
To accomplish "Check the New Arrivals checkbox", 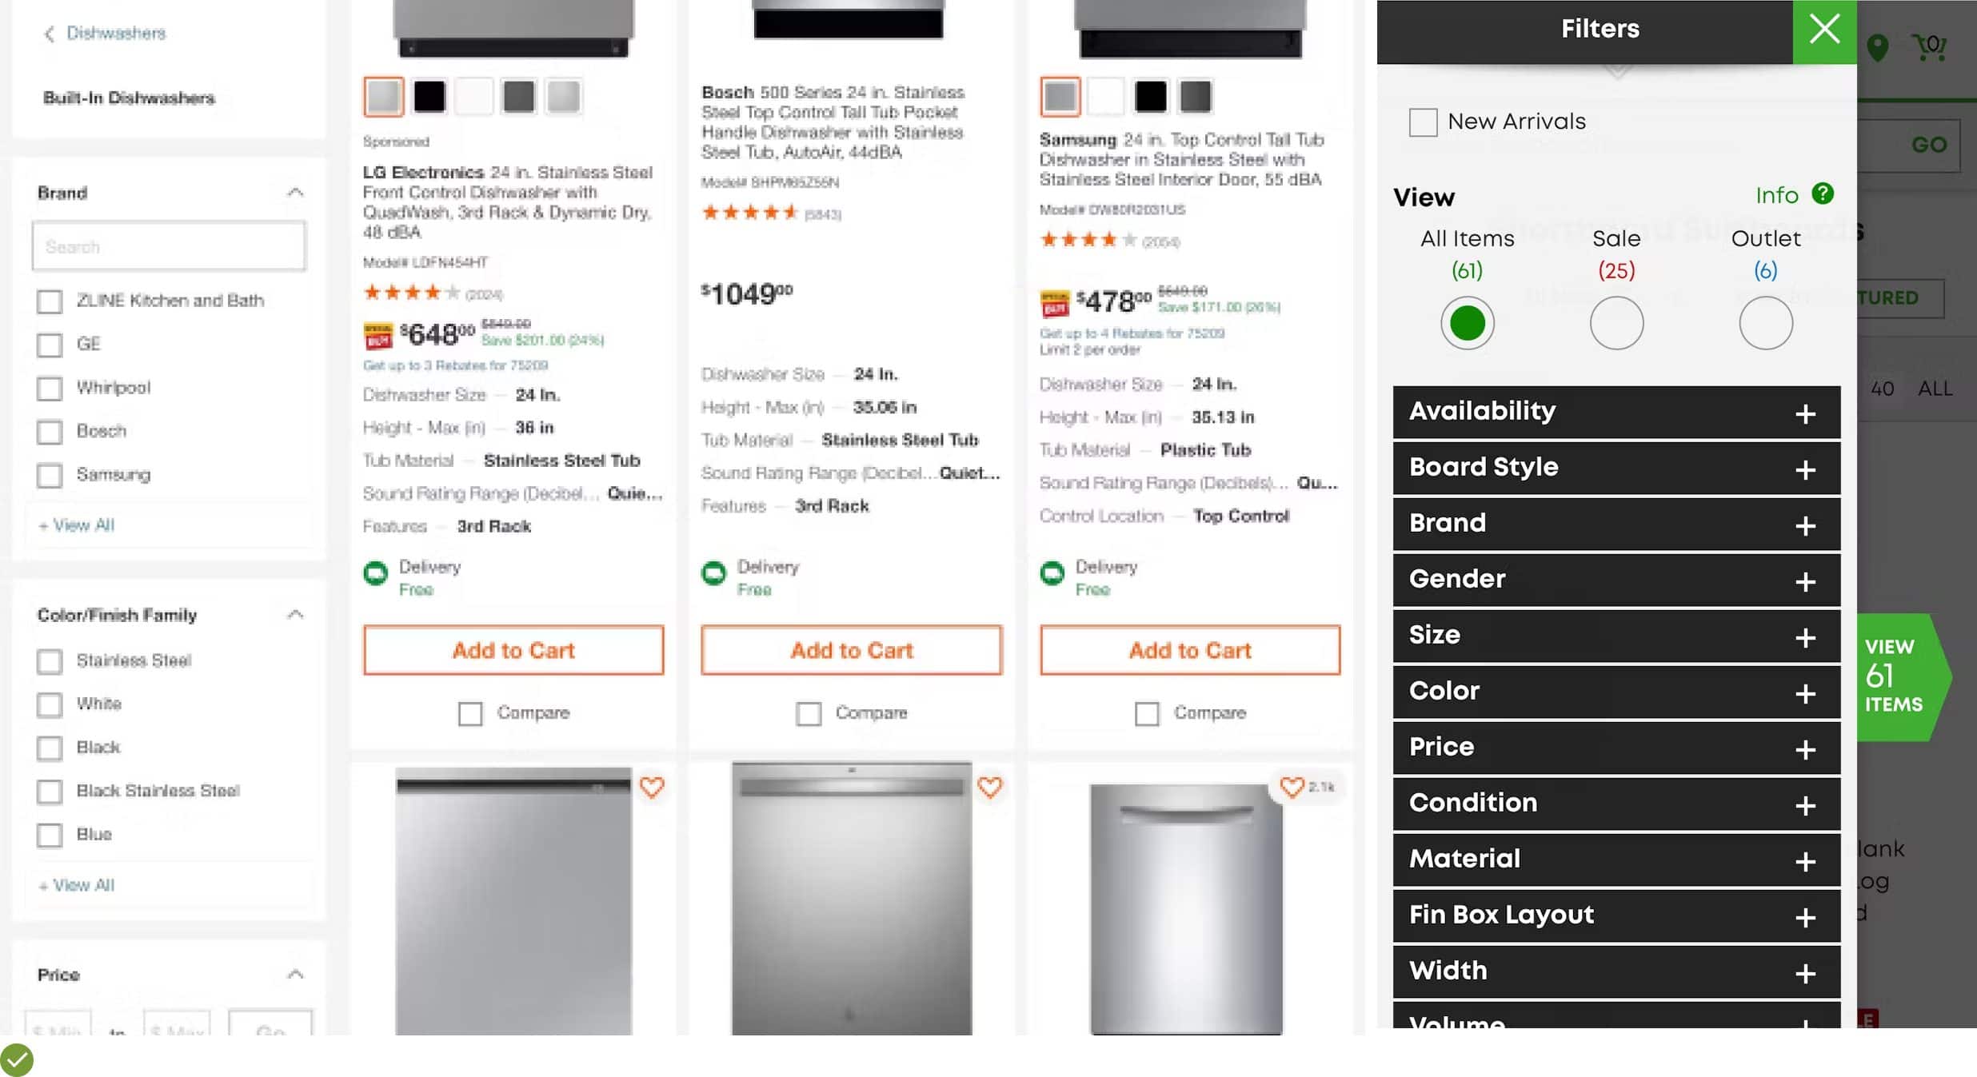I will point(1423,122).
